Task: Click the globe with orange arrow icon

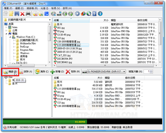Action: (x=83, y=14)
